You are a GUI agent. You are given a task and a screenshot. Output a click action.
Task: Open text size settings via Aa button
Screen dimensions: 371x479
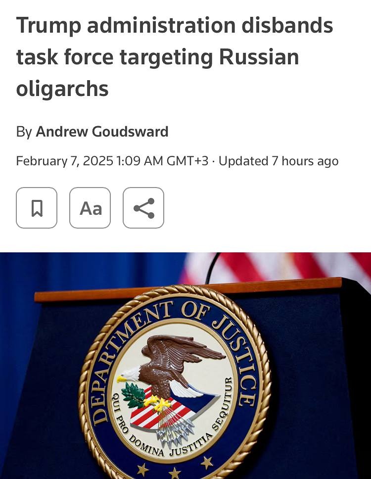pos(90,208)
